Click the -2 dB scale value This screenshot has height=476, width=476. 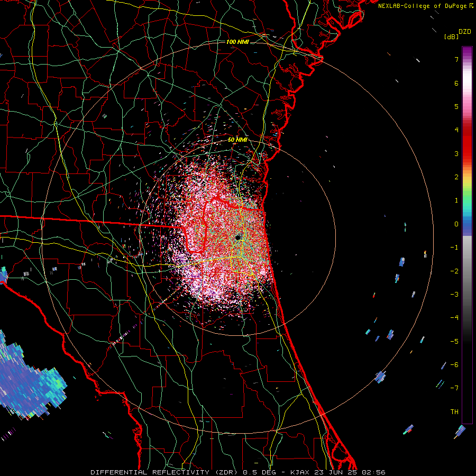pyautogui.click(x=454, y=271)
